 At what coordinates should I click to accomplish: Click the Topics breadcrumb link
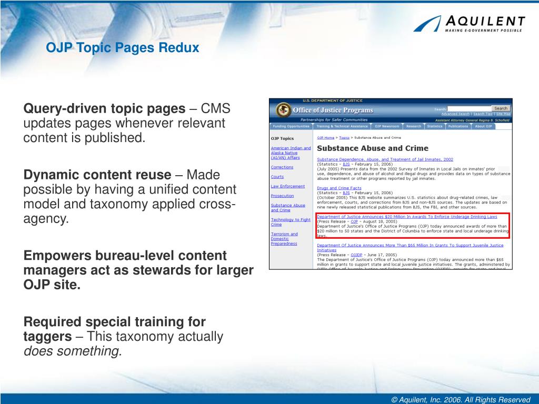[x=344, y=137]
